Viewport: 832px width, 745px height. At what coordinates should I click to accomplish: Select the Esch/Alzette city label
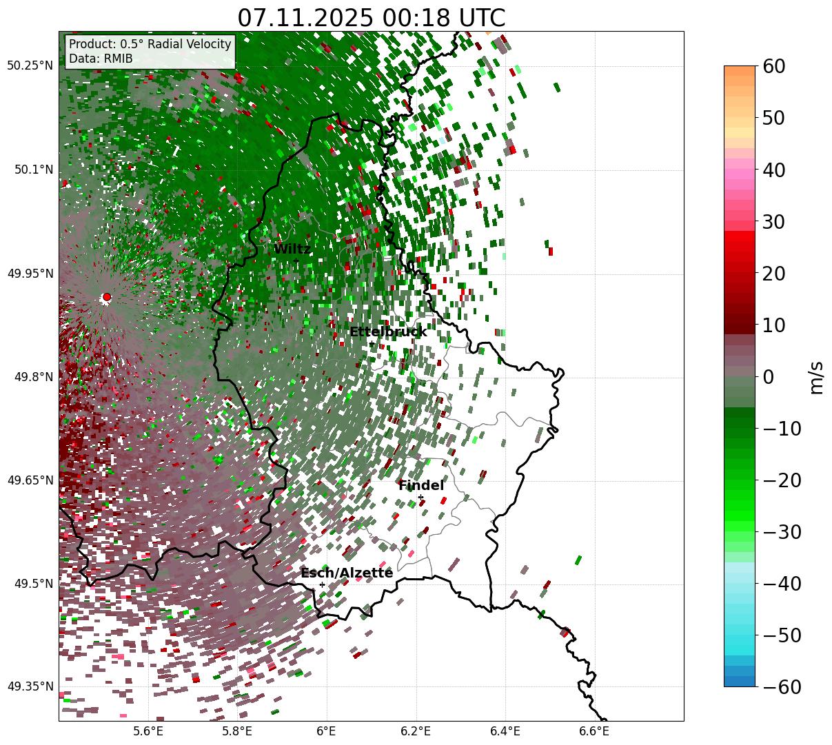pyautogui.click(x=347, y=573)
